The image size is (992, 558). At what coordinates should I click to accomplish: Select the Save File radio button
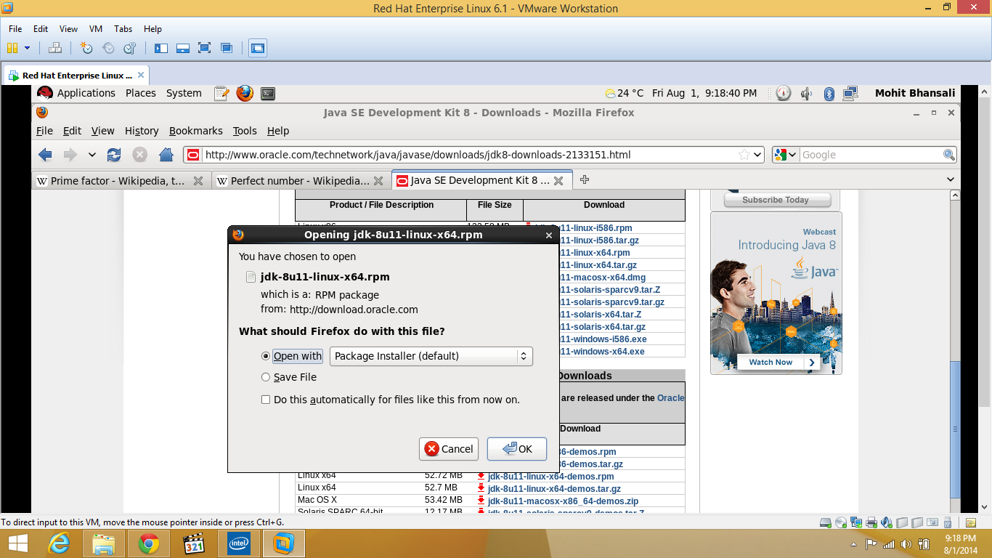coord(266,377)
